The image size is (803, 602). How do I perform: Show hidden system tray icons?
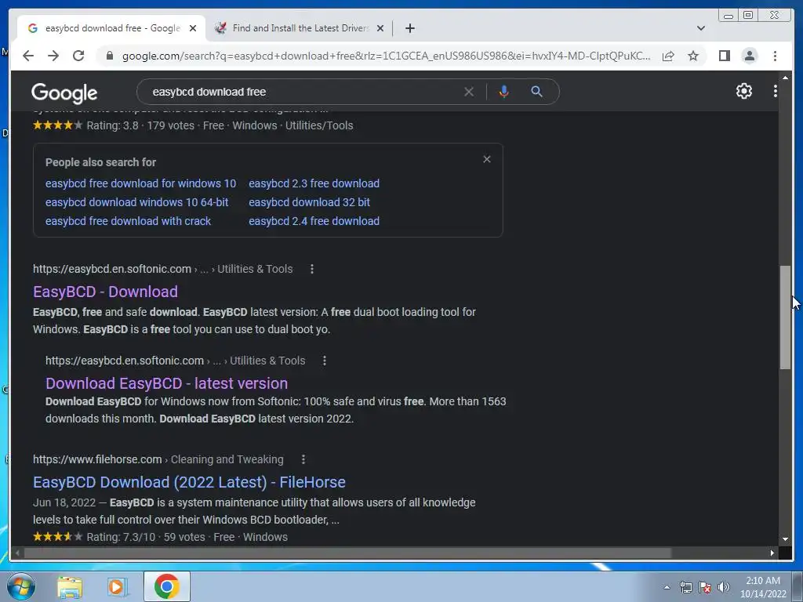(667, 587)
